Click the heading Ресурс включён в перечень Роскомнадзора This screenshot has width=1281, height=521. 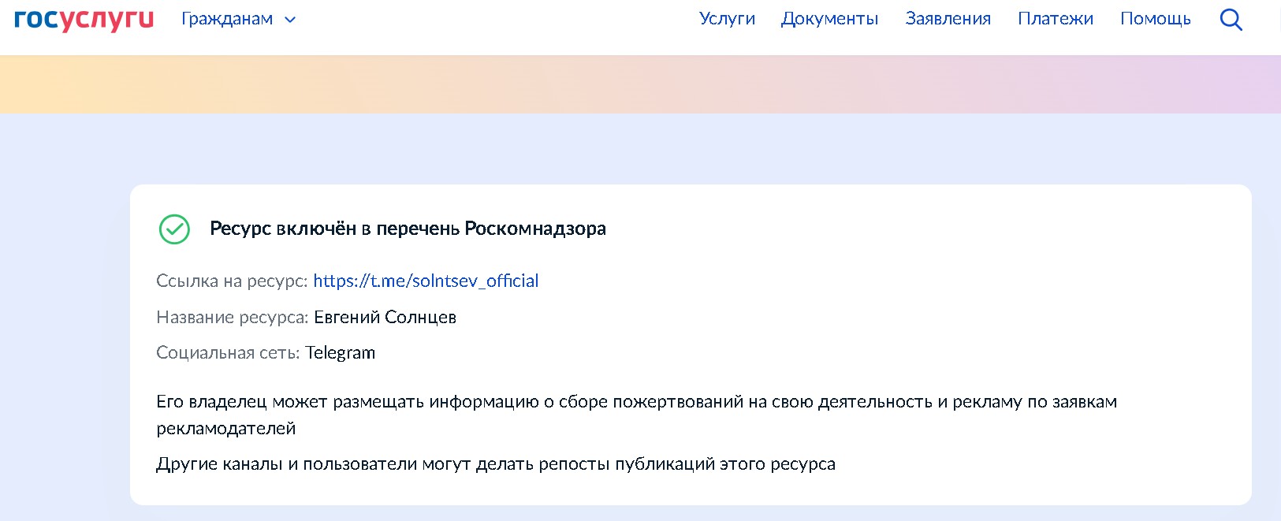pos(408,229)
